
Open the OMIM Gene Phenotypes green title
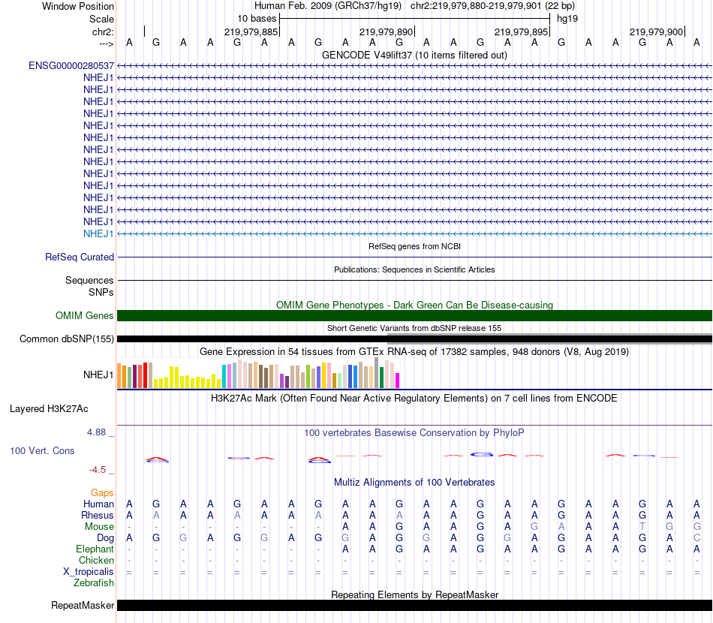[414, 305]
